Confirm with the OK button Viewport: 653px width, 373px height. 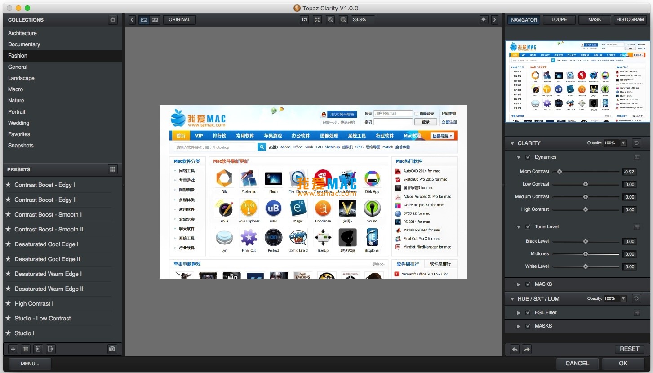(623, 364)
